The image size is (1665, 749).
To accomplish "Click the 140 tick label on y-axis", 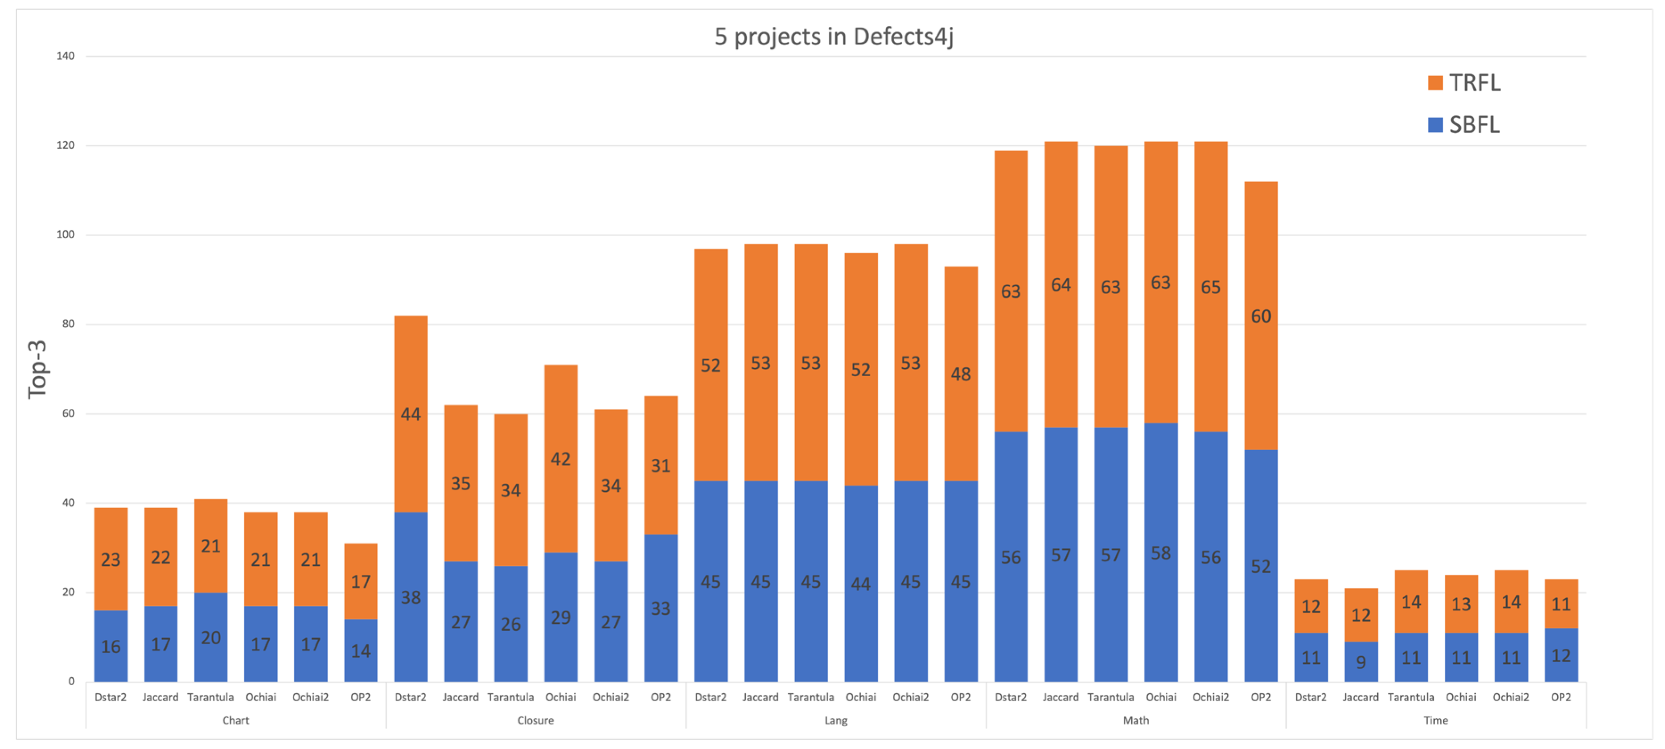I will click(65, 56).
